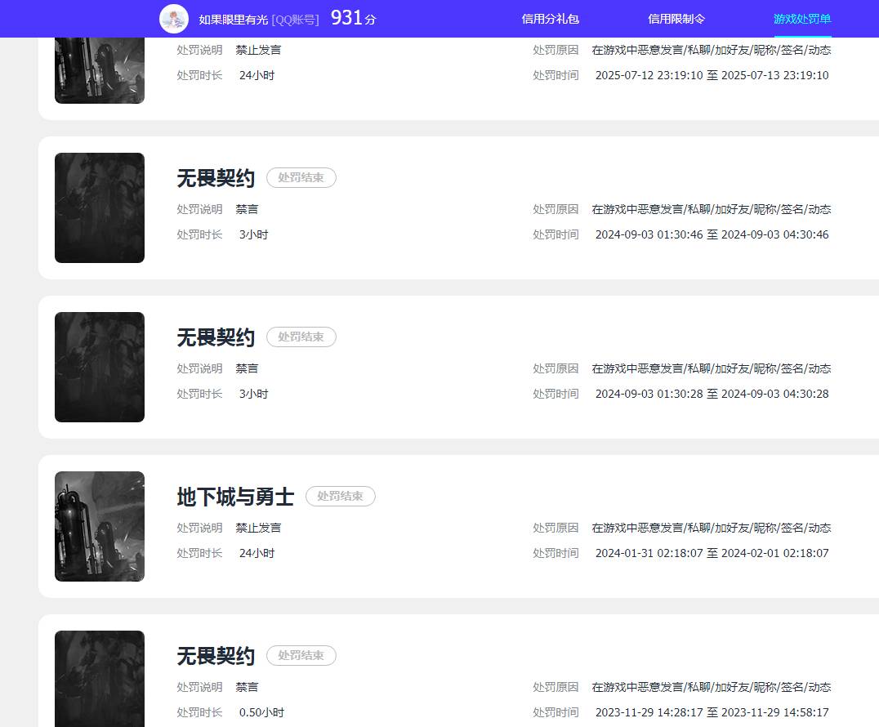Click the 931分 credit score

[x=353, y=18]
